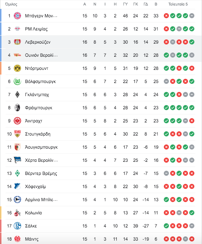Click the Borussia Dortmund BVB badge
Screen dimensions: 202x244
(x=17, y=68)
